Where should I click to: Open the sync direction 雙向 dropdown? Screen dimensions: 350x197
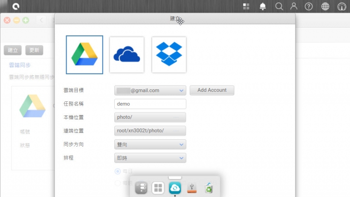tap(150, 145)
